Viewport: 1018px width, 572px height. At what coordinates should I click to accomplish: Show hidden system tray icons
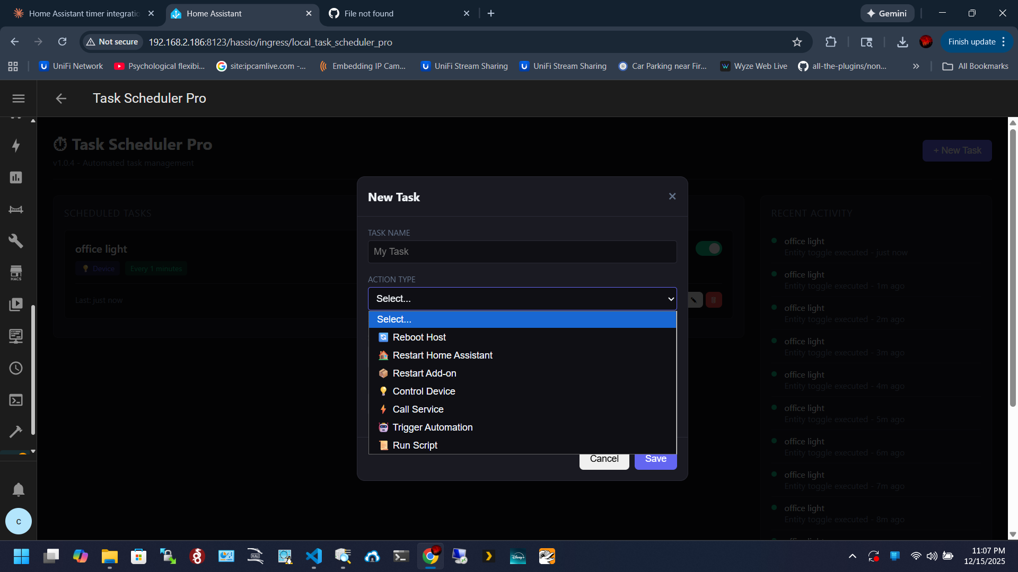(x=852, y=556)
